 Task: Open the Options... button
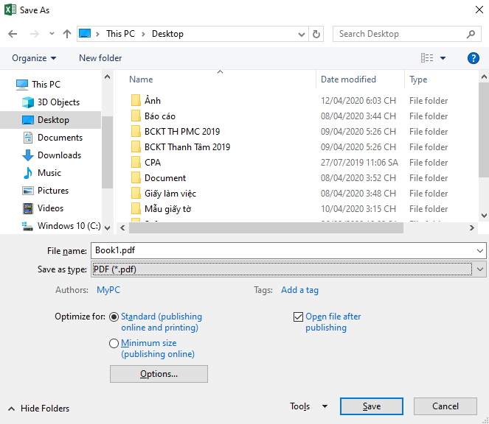coord(159,374)
